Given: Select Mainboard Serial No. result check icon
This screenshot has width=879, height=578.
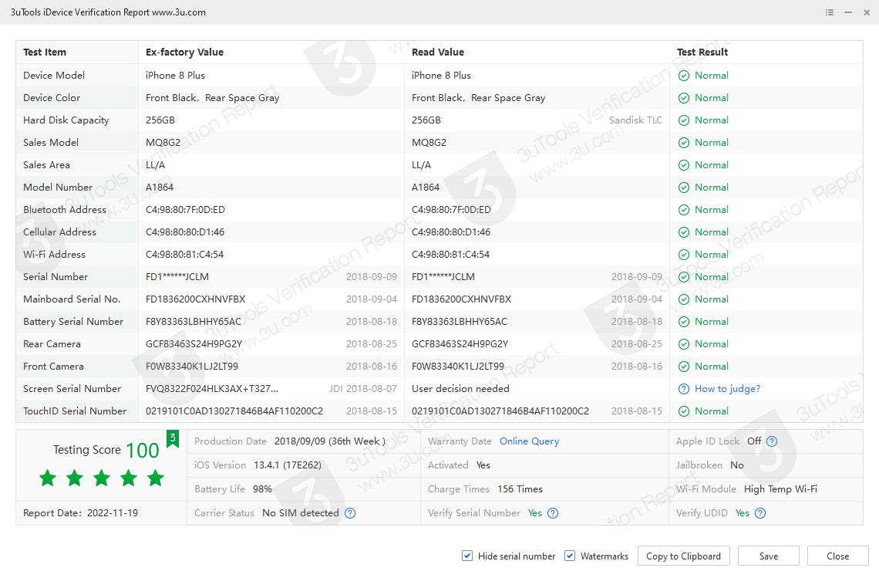Looking at the screenshot, I should click(x=684, y=299).
